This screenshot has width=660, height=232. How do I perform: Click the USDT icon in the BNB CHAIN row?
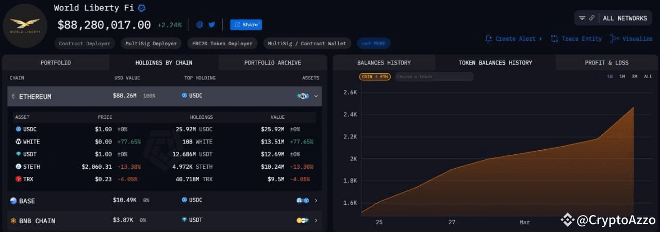coord(184,220)
